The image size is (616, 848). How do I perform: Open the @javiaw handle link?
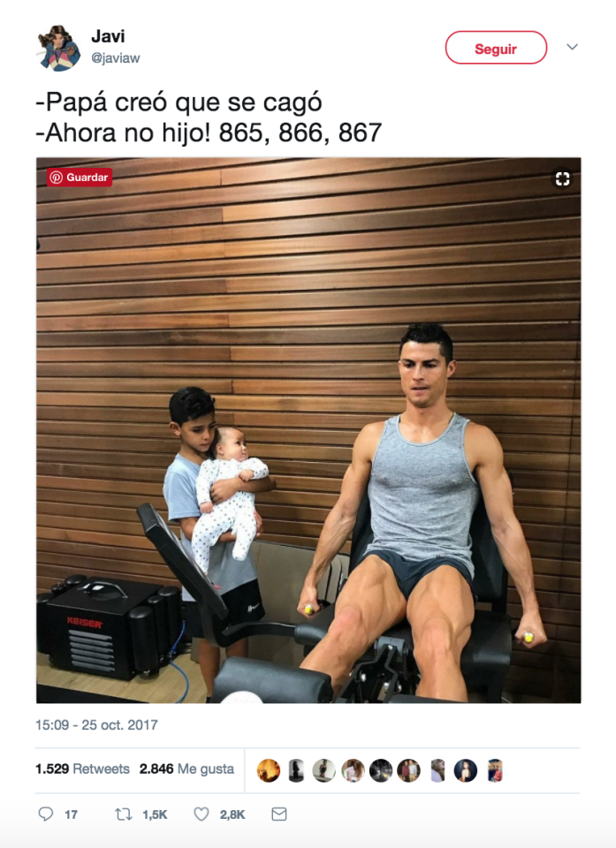tap(115, 58)
